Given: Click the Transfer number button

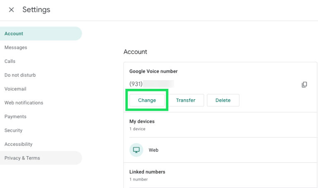Looking at the screenshot, I should [x=185, y=100].
